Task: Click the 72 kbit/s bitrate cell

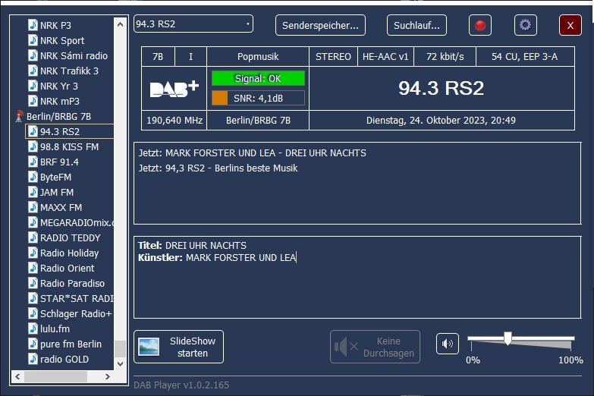Action: pyautogui.click(x=445, y=57)
